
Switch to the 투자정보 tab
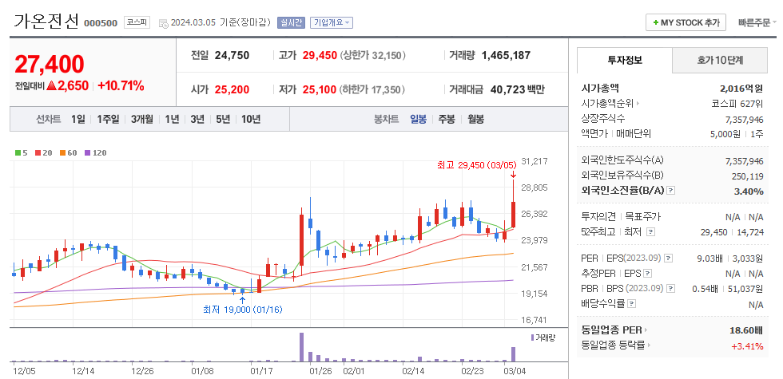[625, 61]
